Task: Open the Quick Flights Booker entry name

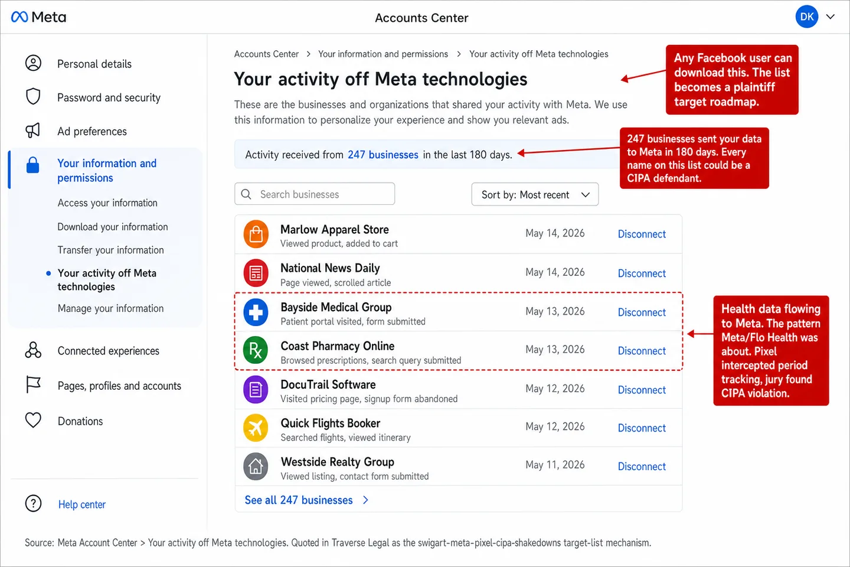Action: click(331, 423)
